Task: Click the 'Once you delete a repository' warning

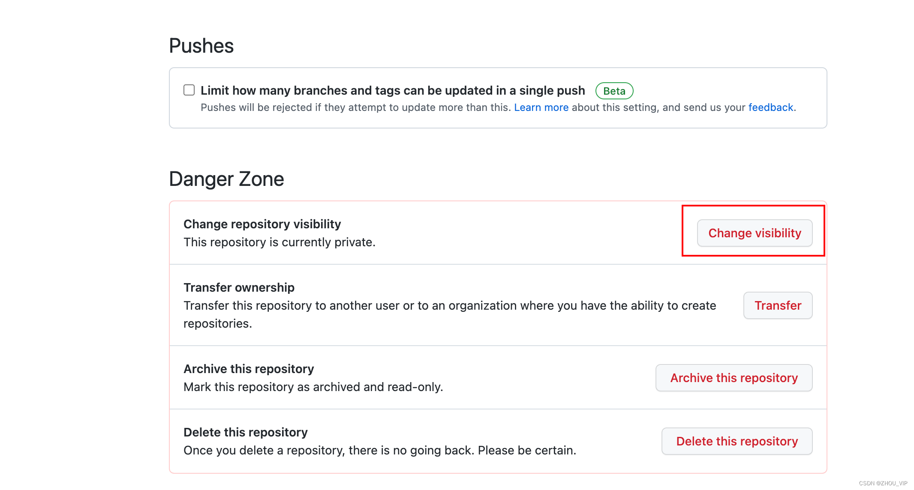Action: click(379, 451)
